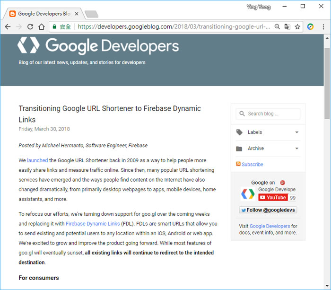Open the article title Transitioning Google URL Shortener
Viewport: 331px width, 290px height.
[x=110, y=114]
